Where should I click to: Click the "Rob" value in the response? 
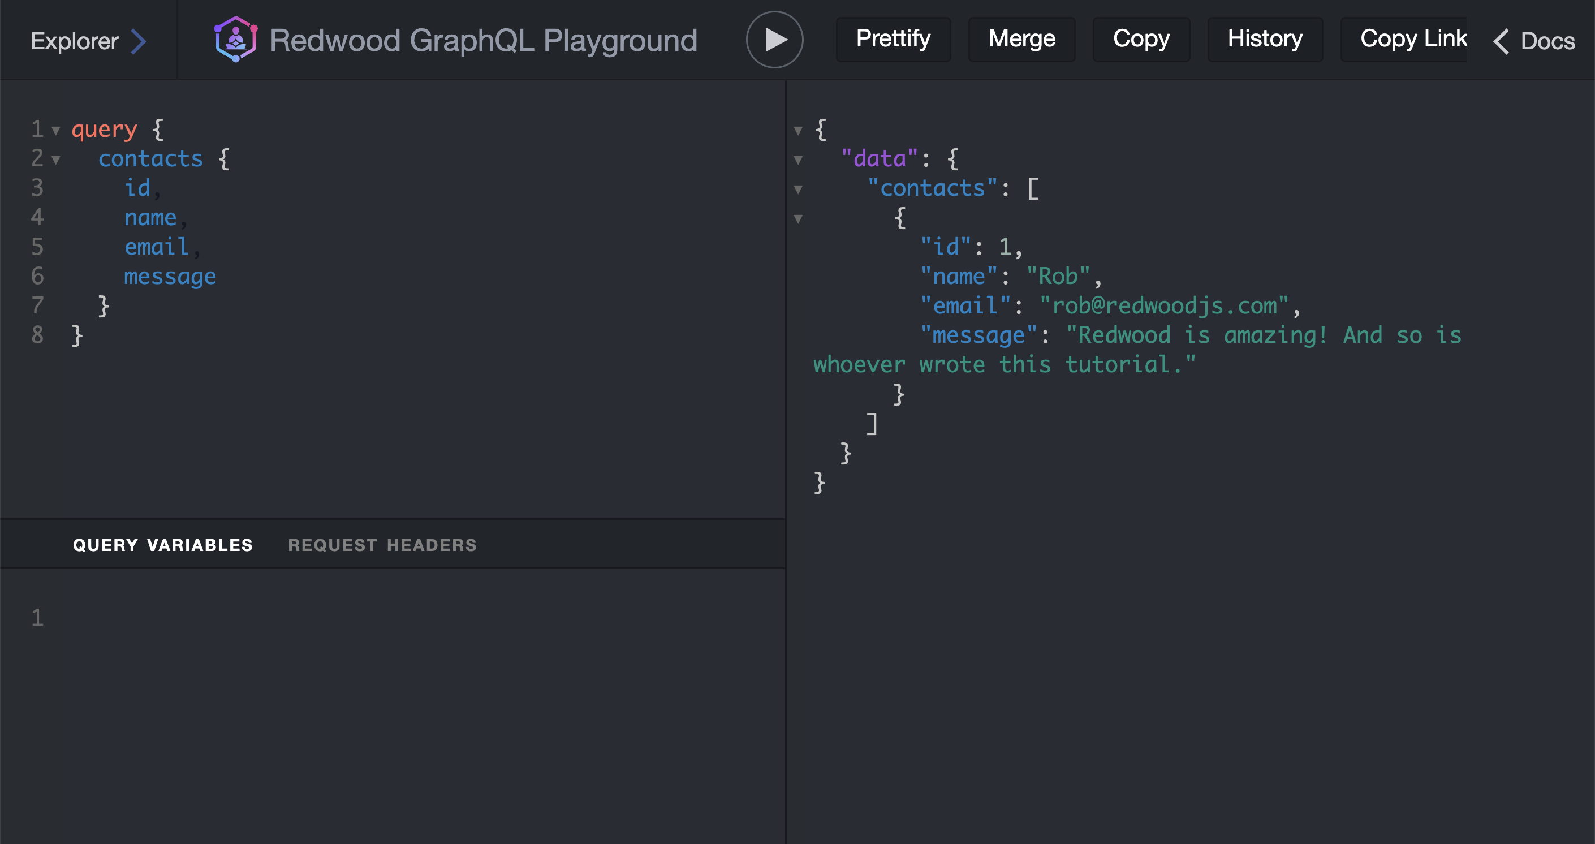[1058, 276]
